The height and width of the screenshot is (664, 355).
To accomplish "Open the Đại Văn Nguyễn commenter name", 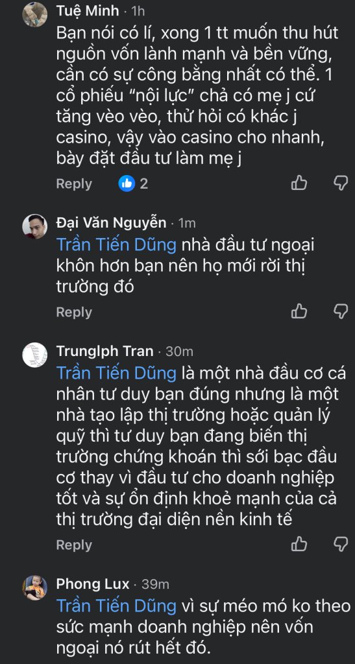I will 112,222.
